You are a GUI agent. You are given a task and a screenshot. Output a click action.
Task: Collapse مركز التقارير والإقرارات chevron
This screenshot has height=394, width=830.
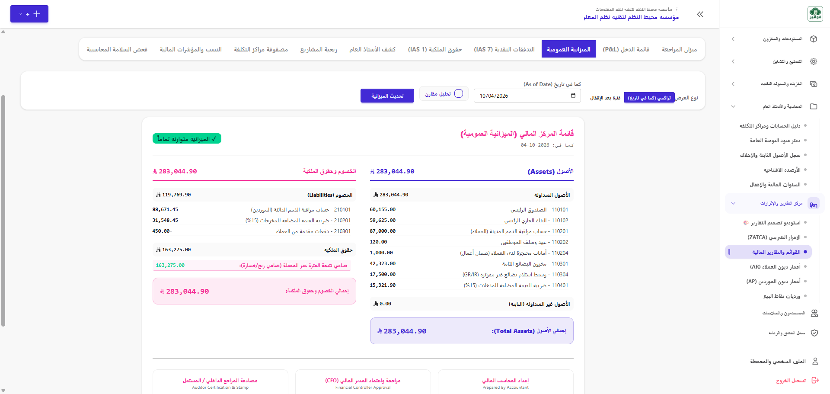pyautogui.click(x=733, y=203)
